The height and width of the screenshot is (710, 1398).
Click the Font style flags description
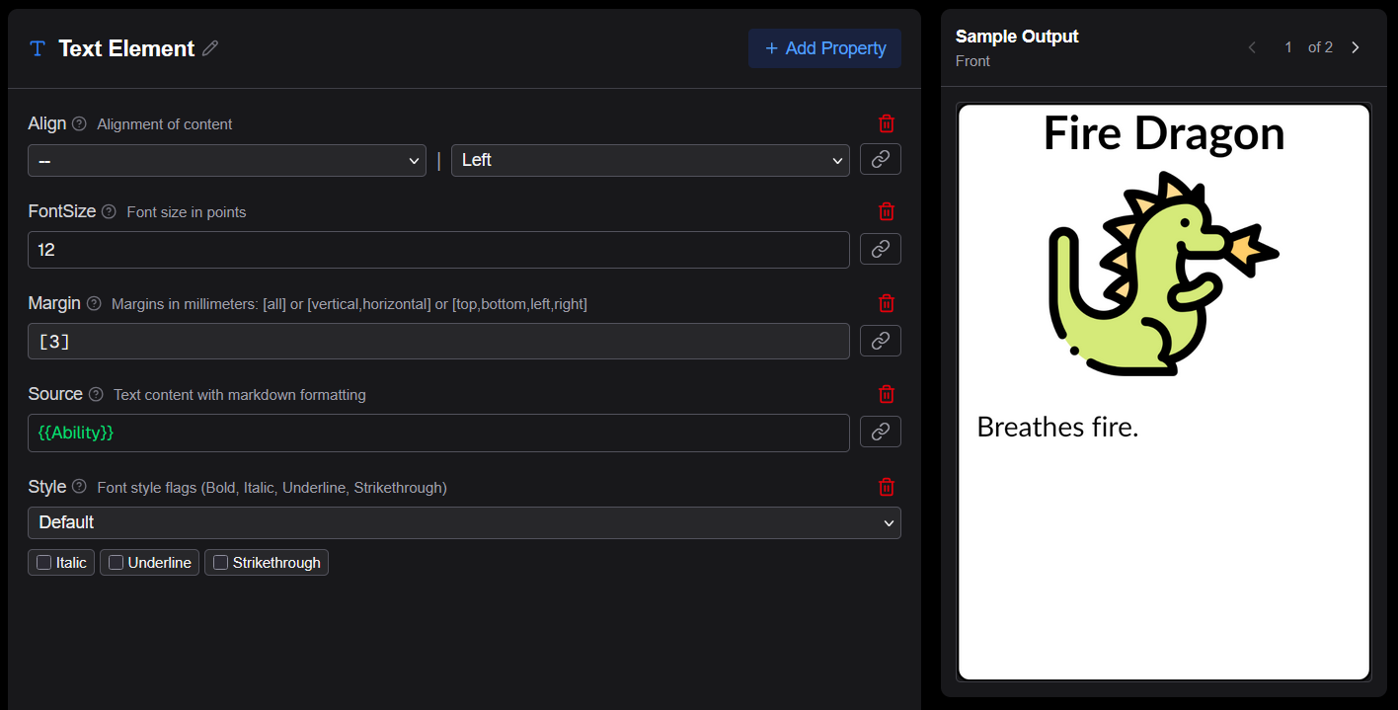[x=272, y=488]
